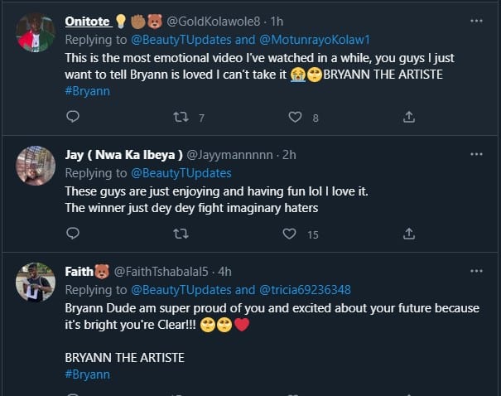This screenshot has height=396, width=501.
Task: Like Onitote's tweet with 8 likes
Action: click(x=295, y=118)
